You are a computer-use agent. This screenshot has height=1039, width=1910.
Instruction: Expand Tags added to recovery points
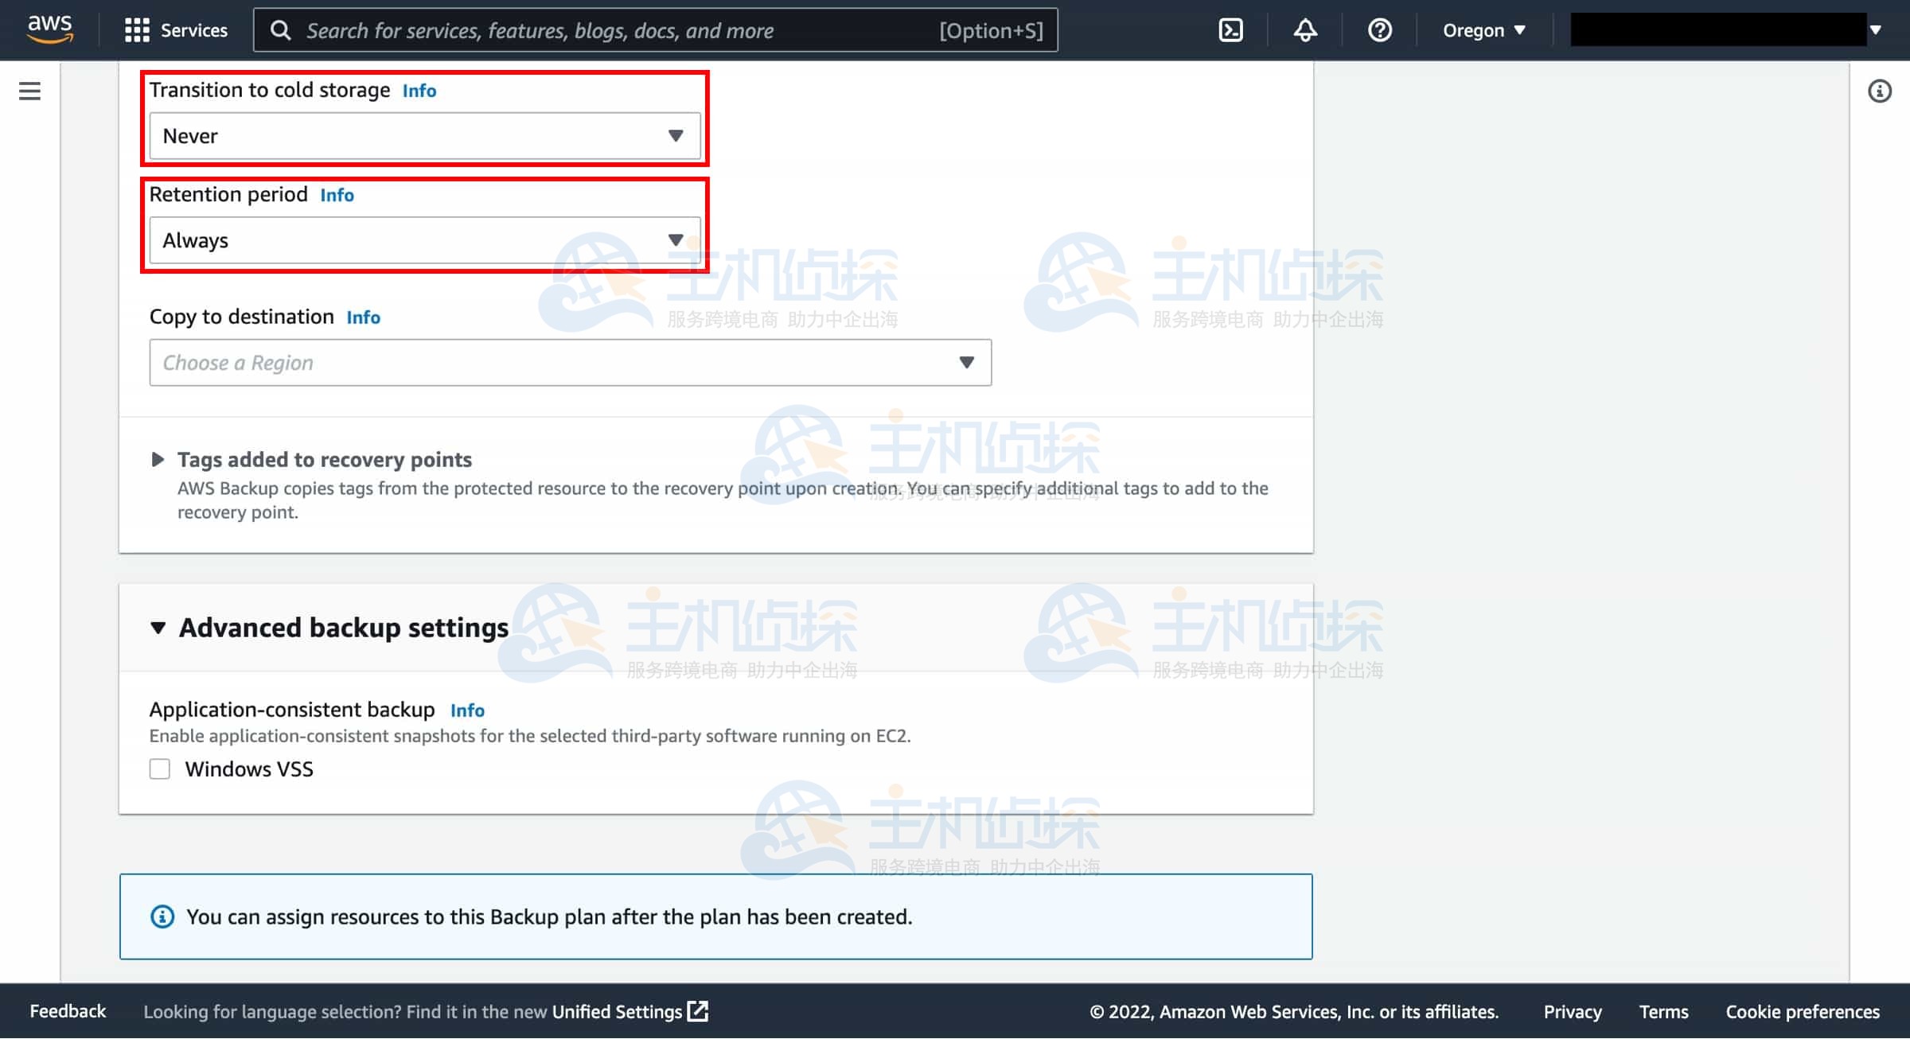[x=158, y=460]
